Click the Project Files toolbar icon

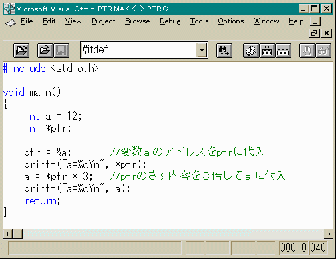pos(21,51)
